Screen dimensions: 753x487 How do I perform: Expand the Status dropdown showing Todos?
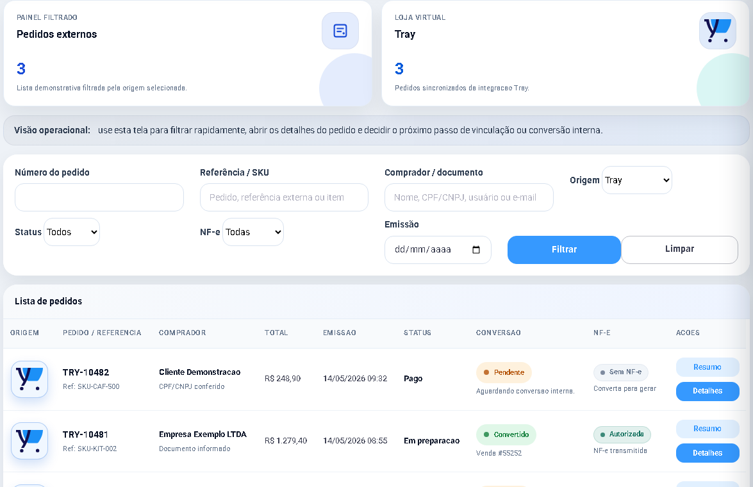pyautogui.click(x=72, y=232)
